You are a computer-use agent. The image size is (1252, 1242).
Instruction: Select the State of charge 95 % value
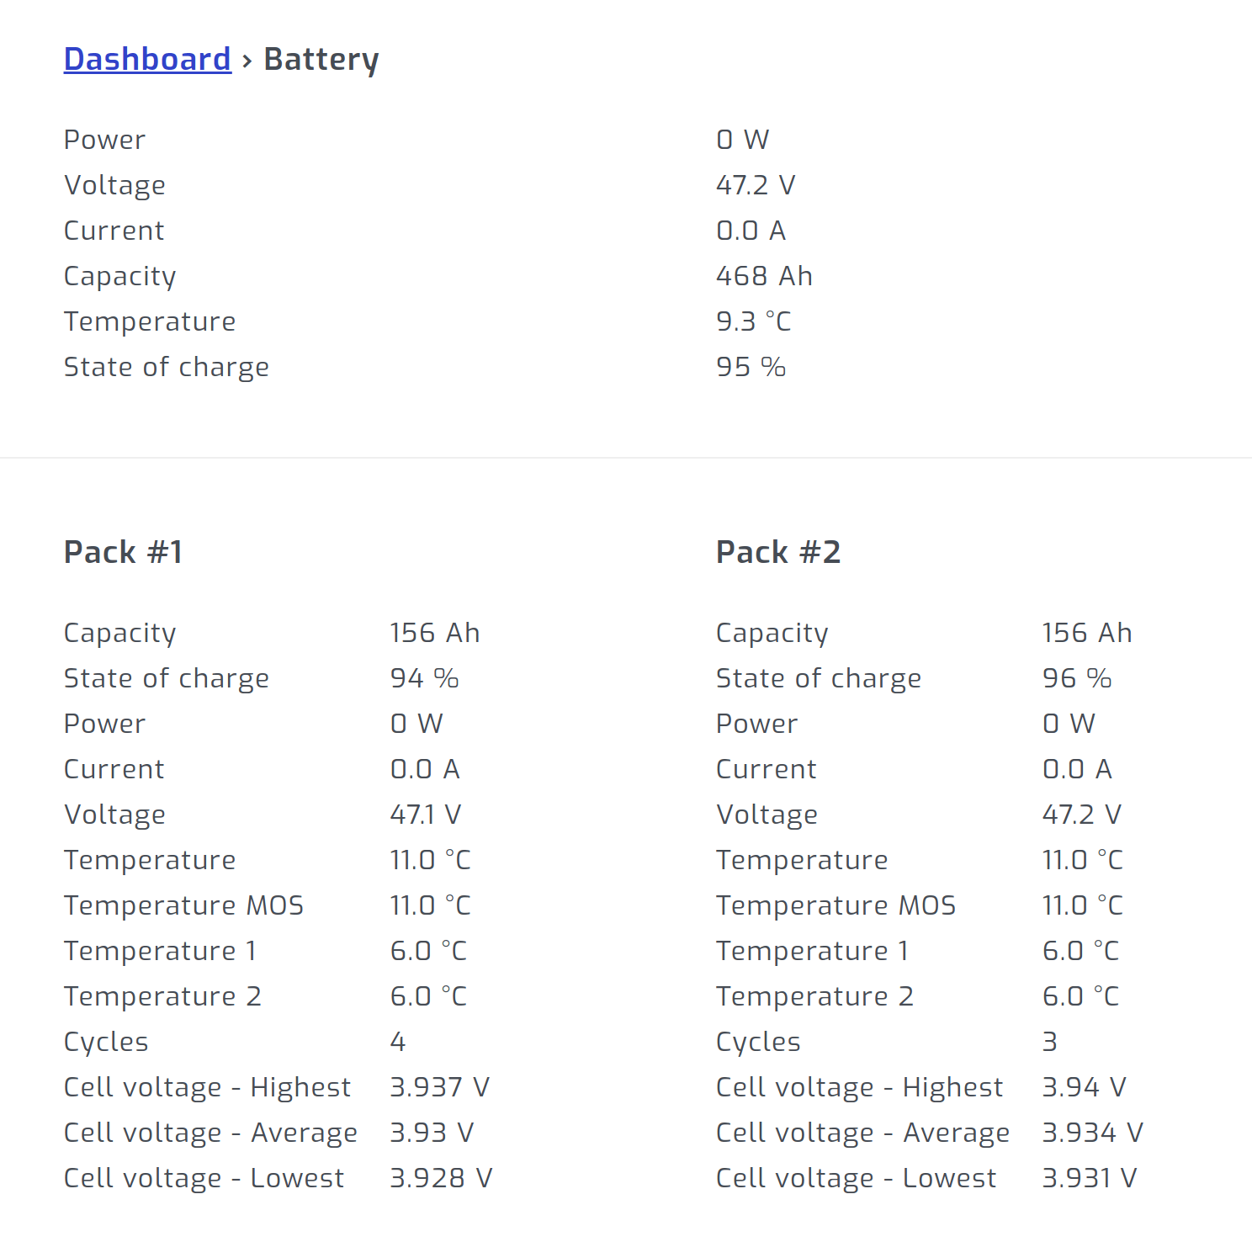(x=751, y=366)
